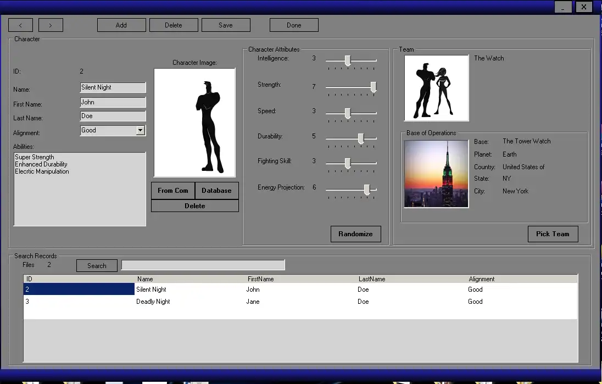This screenshot has width=602, height=384.
Task: Click the search records text field
Action: click(x=203, y=265)
